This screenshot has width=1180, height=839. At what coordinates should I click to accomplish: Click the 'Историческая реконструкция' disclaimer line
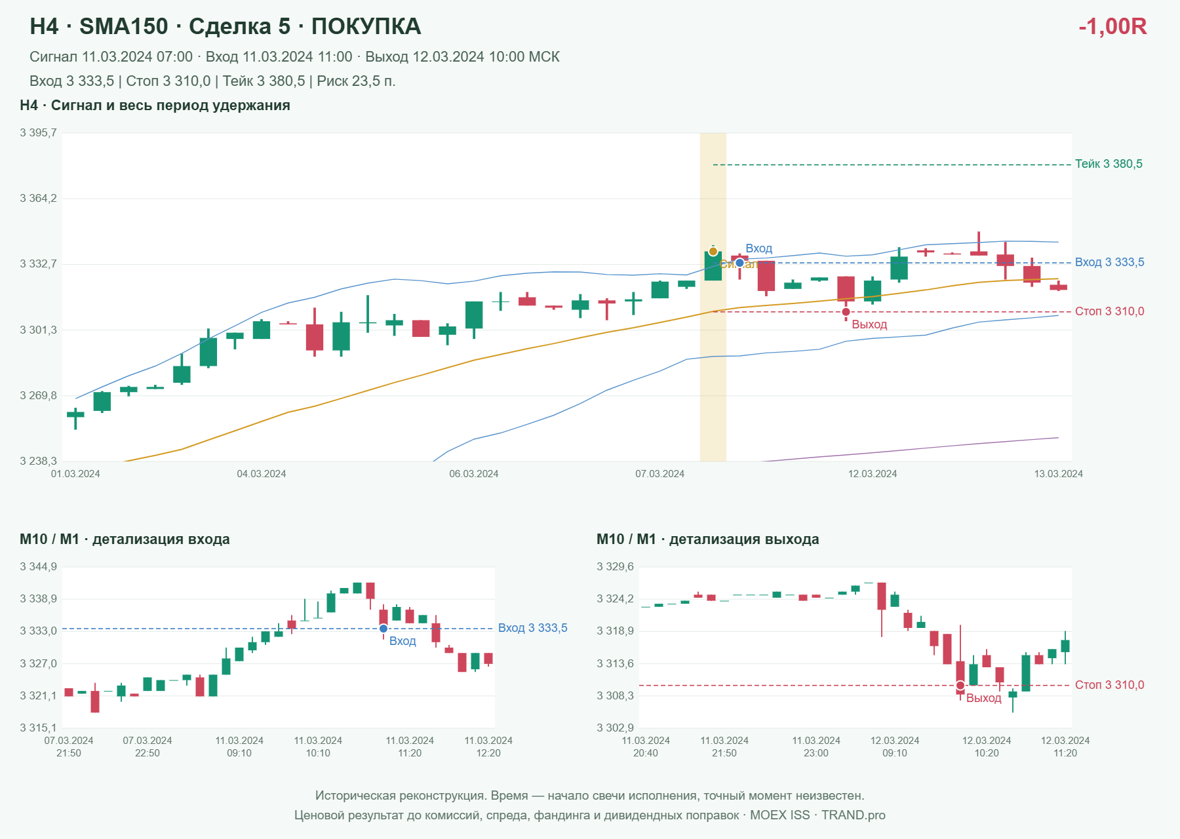590,796
